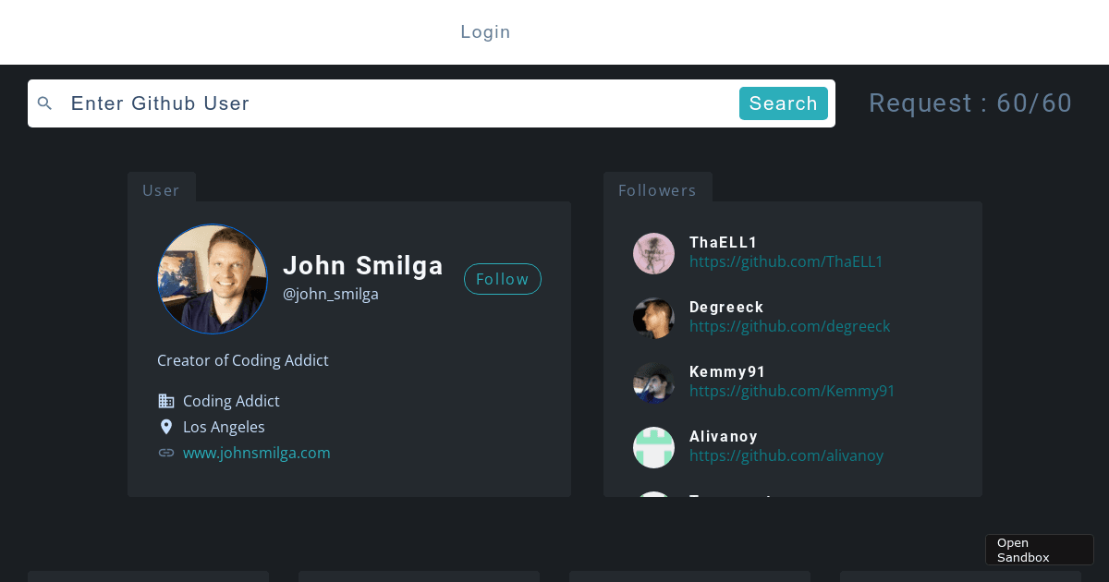Click ThaELL1's profile avatar
The width and height of the screenshot is (1109, 582).
pos(654,253)
